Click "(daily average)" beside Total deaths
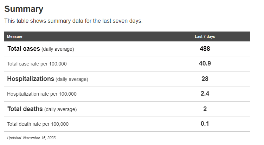264x145 pixels. click(60, 109)
